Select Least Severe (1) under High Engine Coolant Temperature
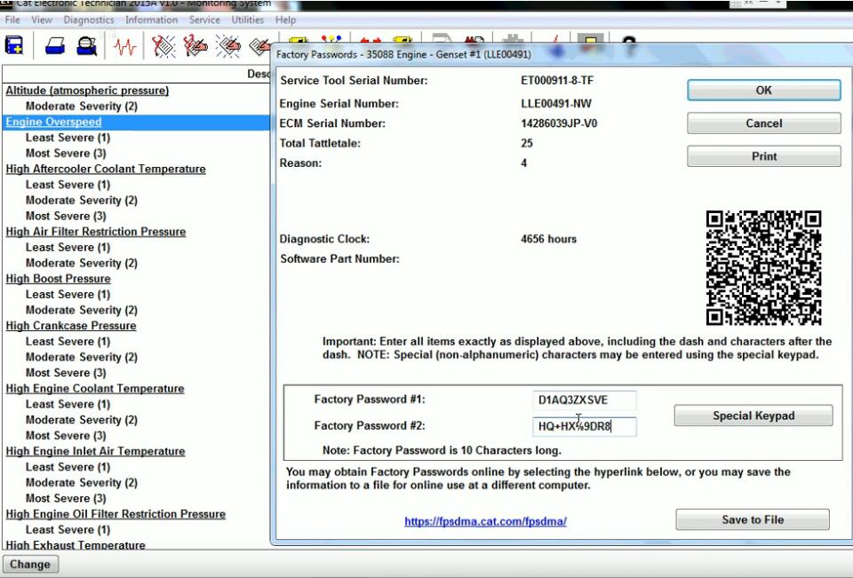This screenshot has height=578, width=853. click(68, 405)
